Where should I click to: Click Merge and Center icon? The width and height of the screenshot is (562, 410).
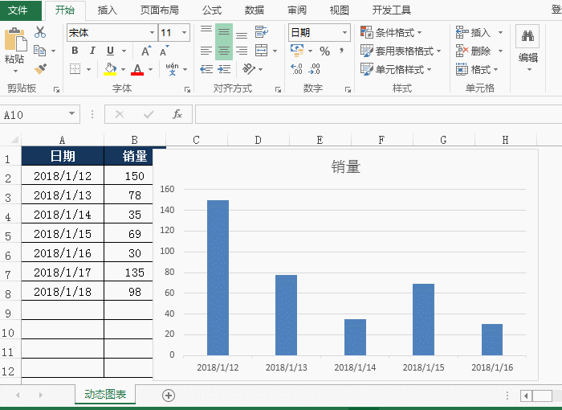[x=261, y=51]
